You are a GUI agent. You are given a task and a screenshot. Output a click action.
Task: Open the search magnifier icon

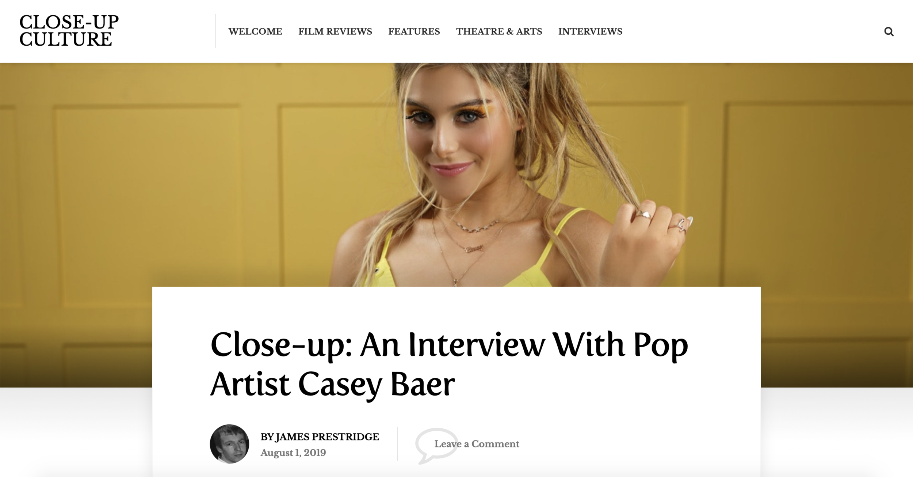tap(889, 32)
